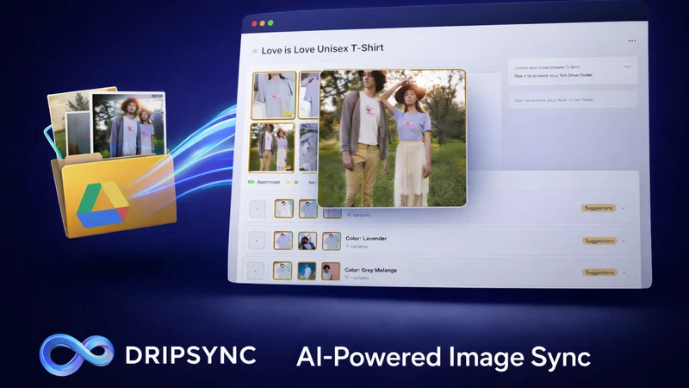
Task: Open the small couple-in-field gallery thumbnail
Action: (x=272, y=147)
